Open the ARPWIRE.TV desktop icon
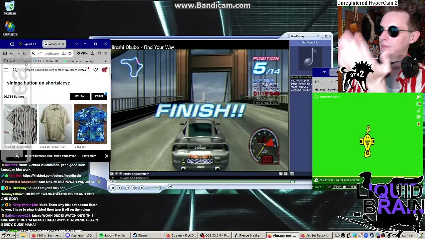 [10, 29]
